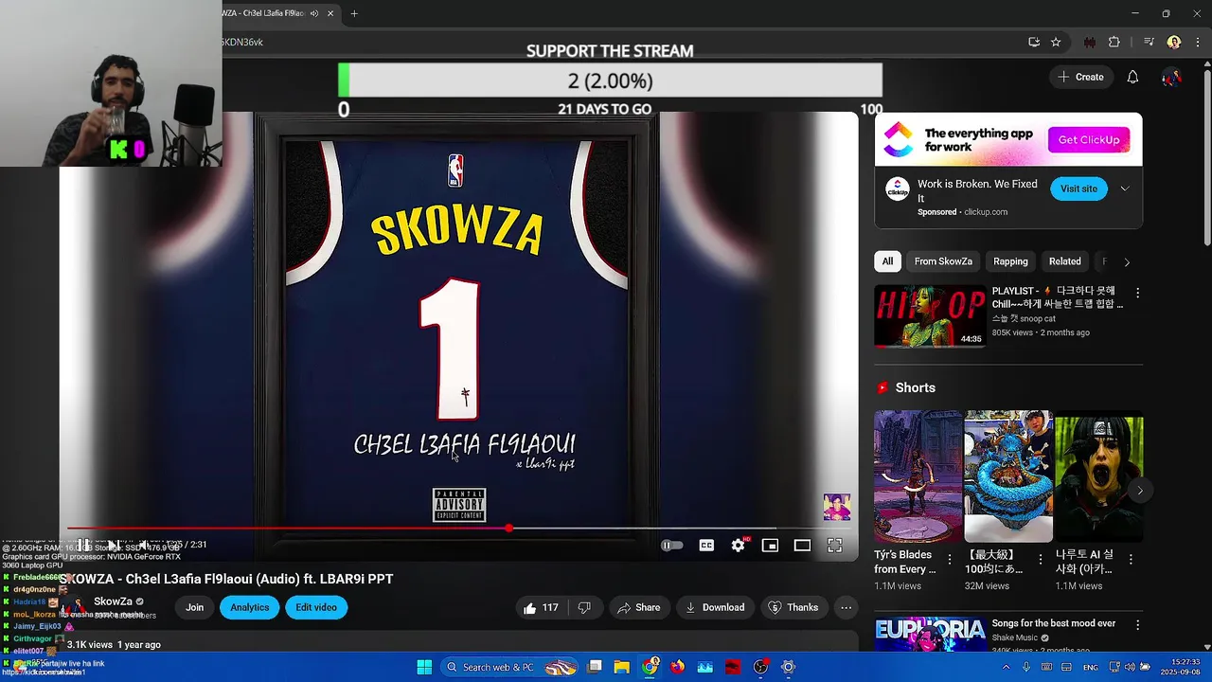
Task: Select the Rapping filter chip
Action: tap(1010, 261)
